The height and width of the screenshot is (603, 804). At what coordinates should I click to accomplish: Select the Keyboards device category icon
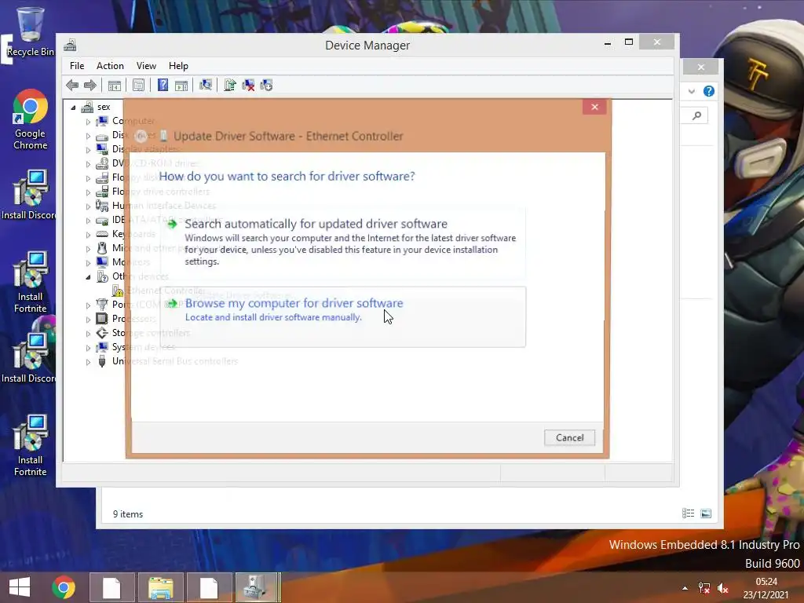[x=103, y=234]
